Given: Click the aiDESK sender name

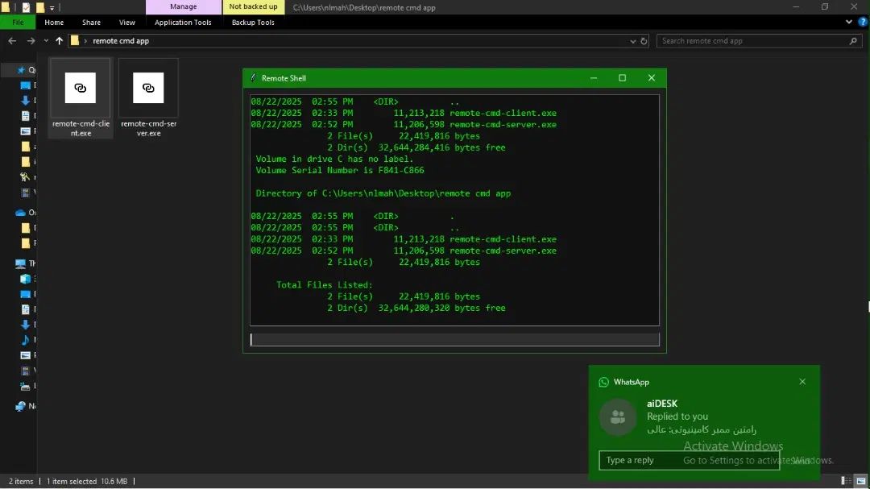Looking at the screenshot, I should (662, 404).
